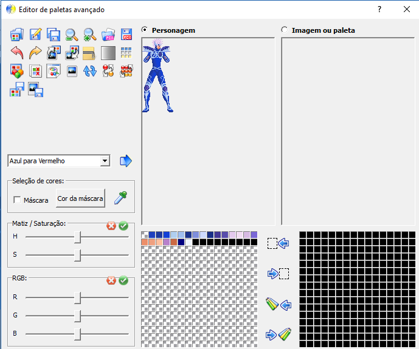This screenshot has height=349, width=419.
Task: Click the S saturation slider handle
Action: click(77, 255)
